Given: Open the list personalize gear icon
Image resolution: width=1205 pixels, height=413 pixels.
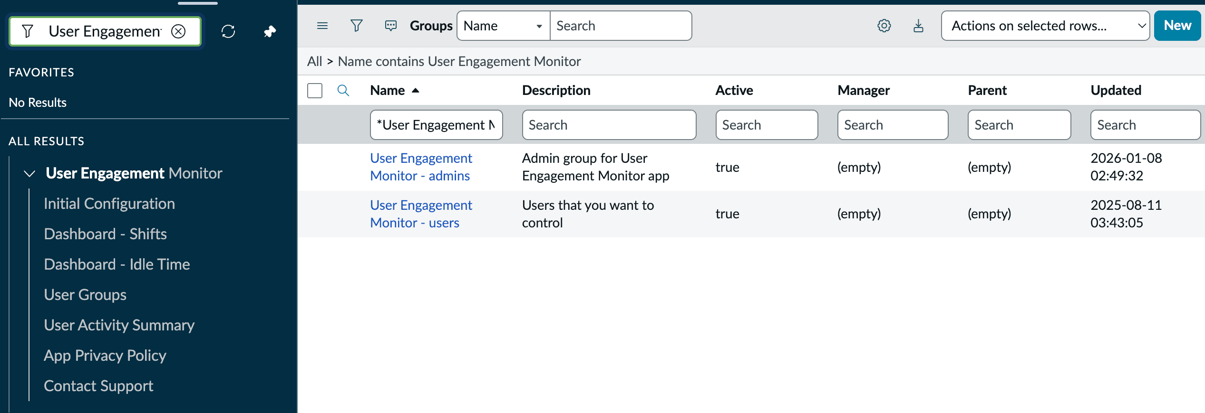Looking at the screenshot, I should pyautogui.click(x=884, y=26).
